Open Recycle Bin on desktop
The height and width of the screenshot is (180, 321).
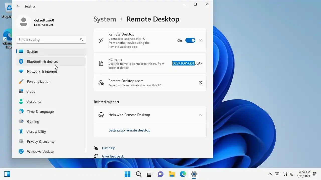[8, 10]
